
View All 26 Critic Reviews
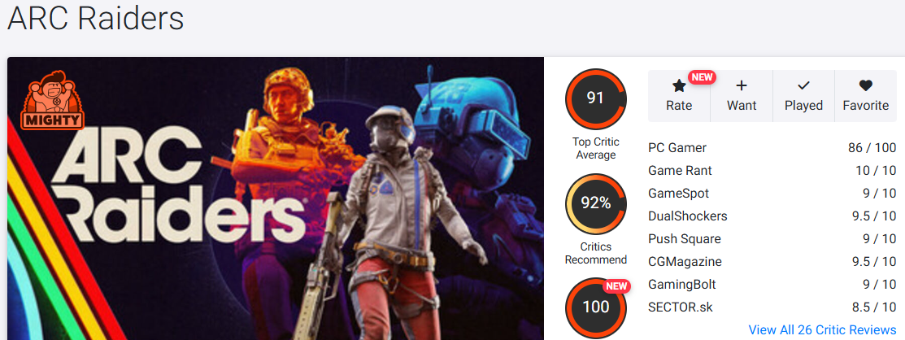coord(822,329)
